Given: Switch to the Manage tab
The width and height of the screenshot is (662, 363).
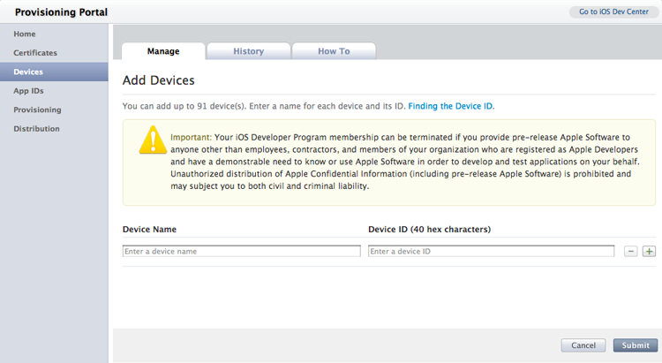Looking at the screenshot, I should 163,51.
